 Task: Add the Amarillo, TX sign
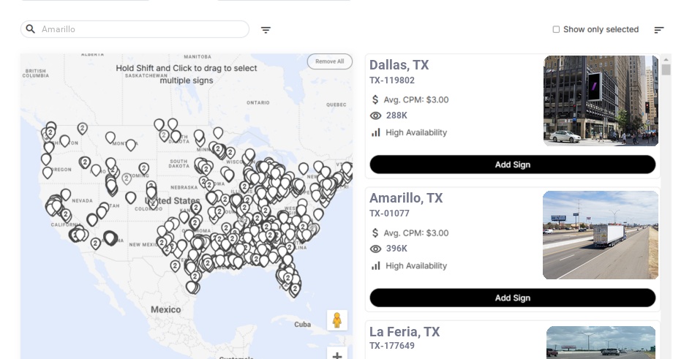pyautogui.click(x=512, y=298)
